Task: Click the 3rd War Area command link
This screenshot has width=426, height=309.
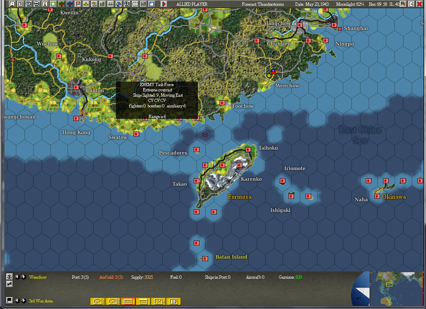Action: click(x=41, y=301)
